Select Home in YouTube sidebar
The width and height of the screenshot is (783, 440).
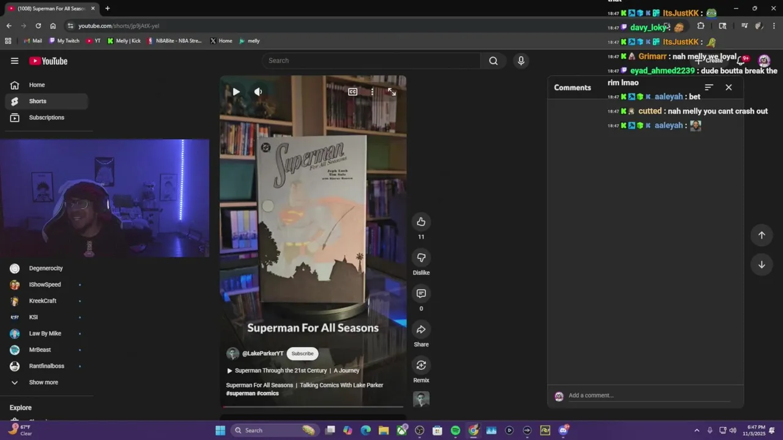46,85
